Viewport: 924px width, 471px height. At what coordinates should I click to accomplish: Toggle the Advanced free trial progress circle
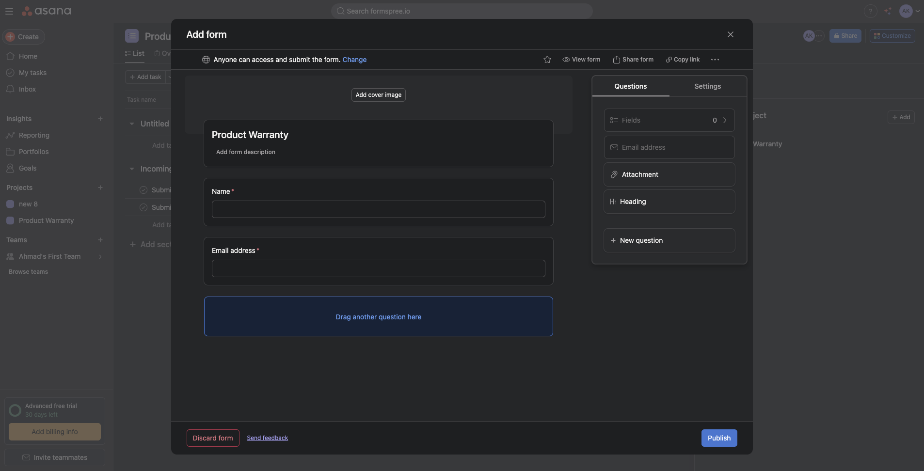tap(15, 410)
